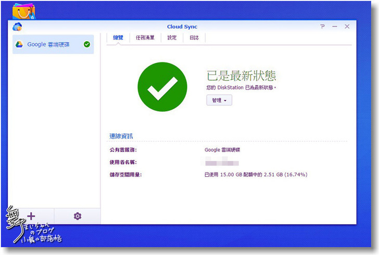379x255 pixels.
Task: Click the Google 雲端硬碟 service value
Action: coord(222,150)
